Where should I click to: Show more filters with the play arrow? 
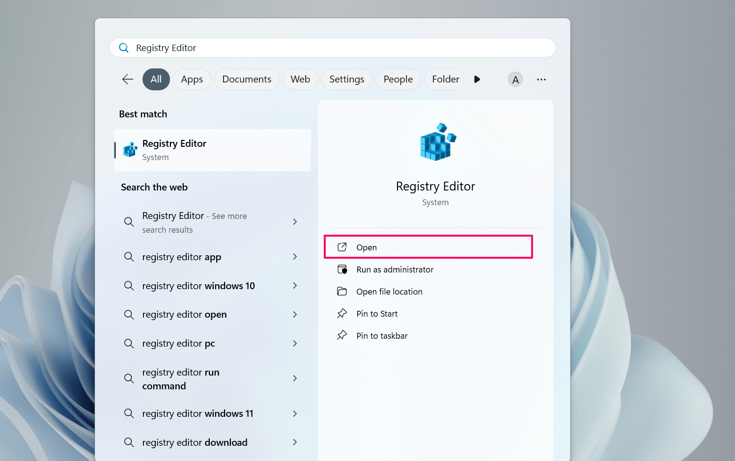pyautogui.click(x=477, y=80)
